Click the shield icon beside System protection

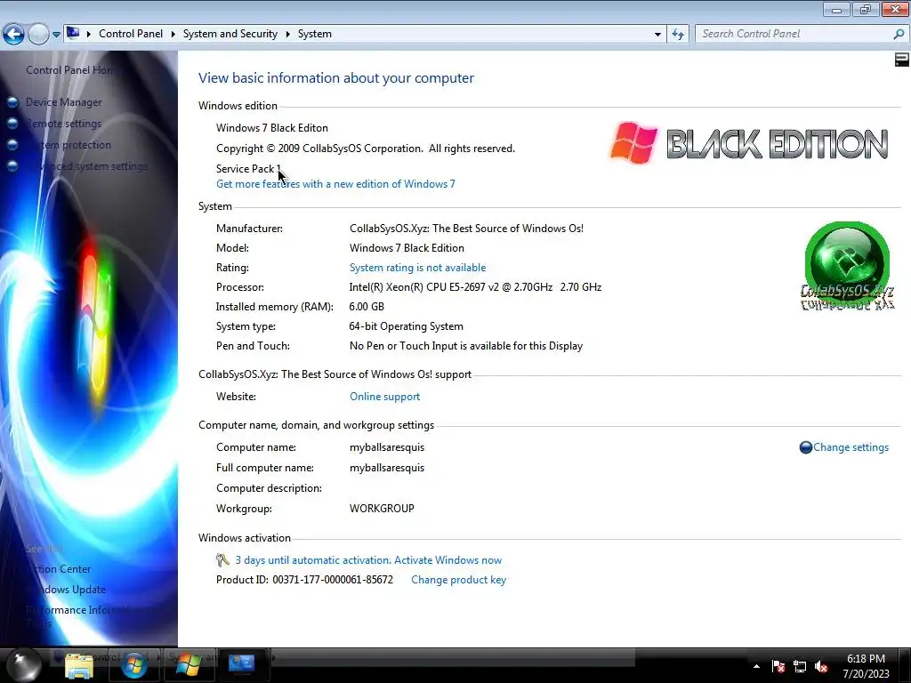coord(12,145)
